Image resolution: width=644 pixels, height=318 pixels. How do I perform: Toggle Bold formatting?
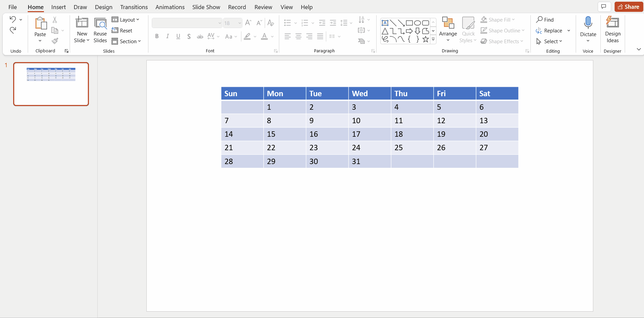click(157, 36)
